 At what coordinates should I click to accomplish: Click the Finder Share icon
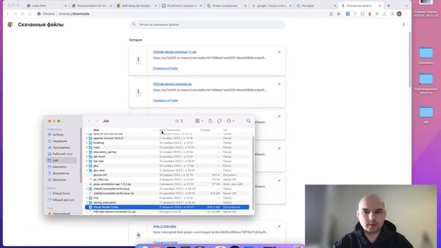point(210,121)
